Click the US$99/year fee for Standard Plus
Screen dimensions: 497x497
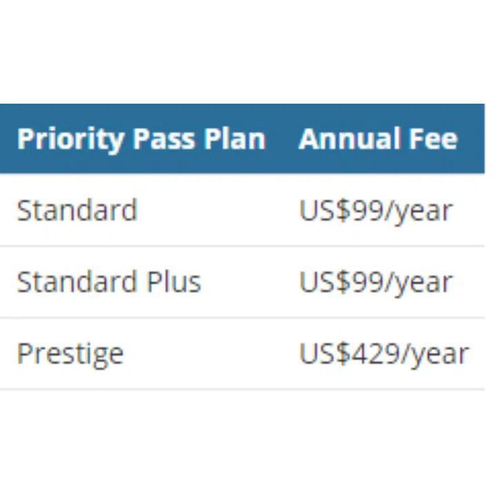(376, 282)
